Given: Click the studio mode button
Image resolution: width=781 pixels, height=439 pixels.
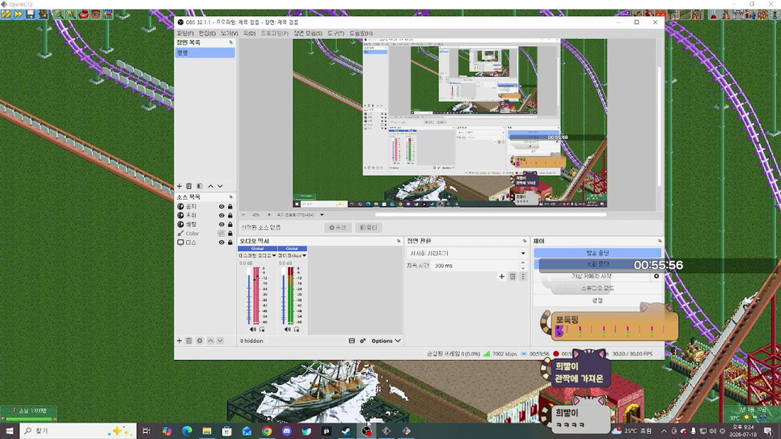Looking at the screenshot, I should tap(597, 289).
